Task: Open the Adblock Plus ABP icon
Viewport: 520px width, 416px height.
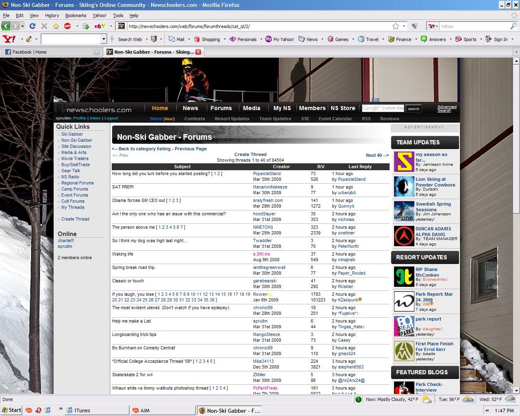Action: [x=67, y=26]
